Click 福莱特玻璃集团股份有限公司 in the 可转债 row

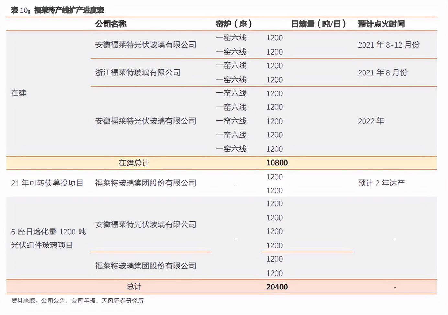[146, 183]
